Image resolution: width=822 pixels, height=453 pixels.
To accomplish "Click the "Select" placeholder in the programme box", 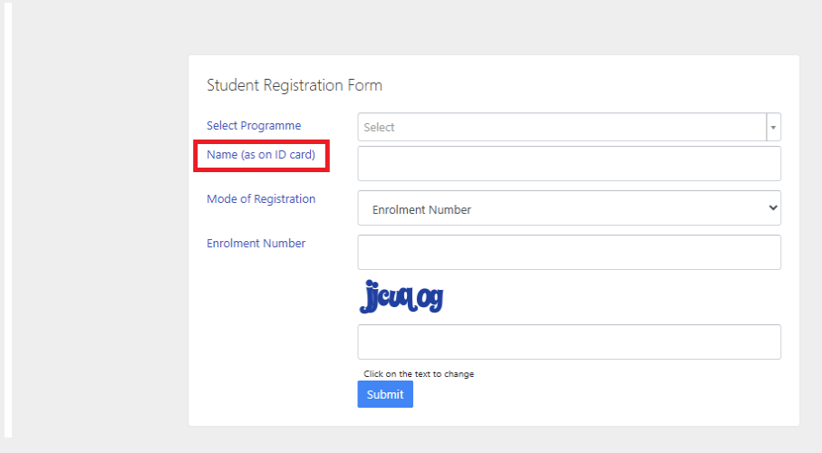I will point(379,128).
